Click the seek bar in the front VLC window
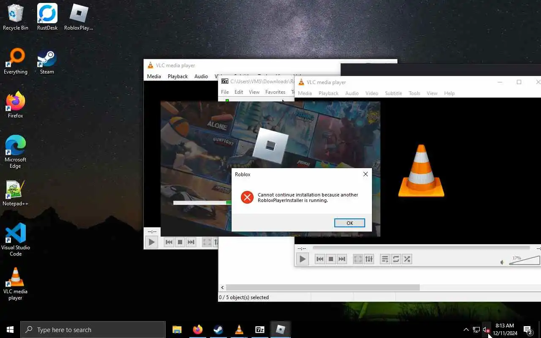The height and width of the screenshot is (338, 541). tap(421, 248)
